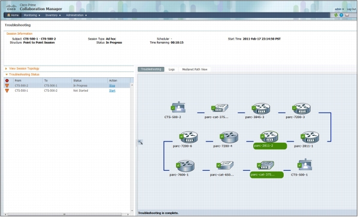Click the parc-3845-3 router icon
Viewport: 358px width, 217px height.
coord(261,108)
